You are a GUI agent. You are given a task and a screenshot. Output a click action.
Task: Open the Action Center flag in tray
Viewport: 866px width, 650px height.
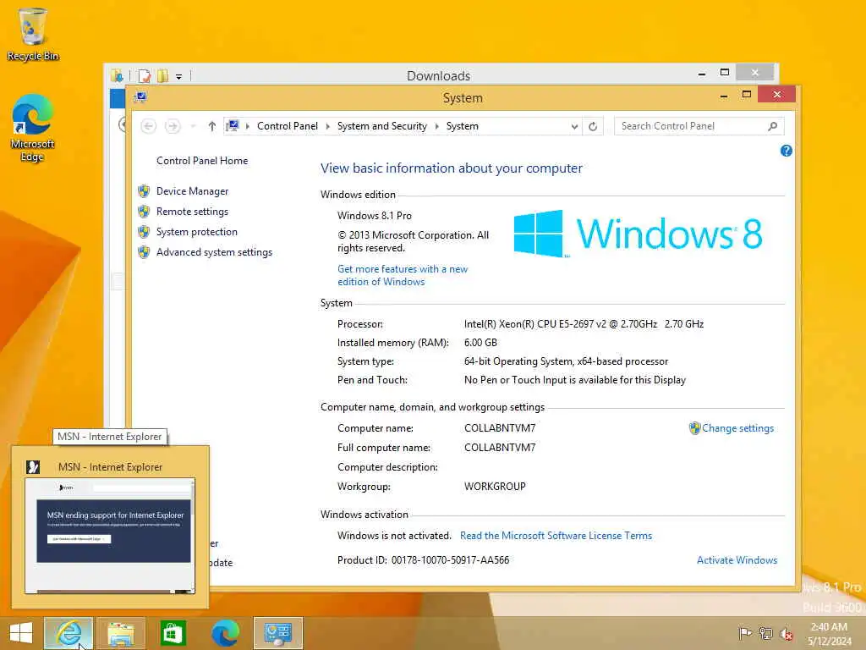745,633
